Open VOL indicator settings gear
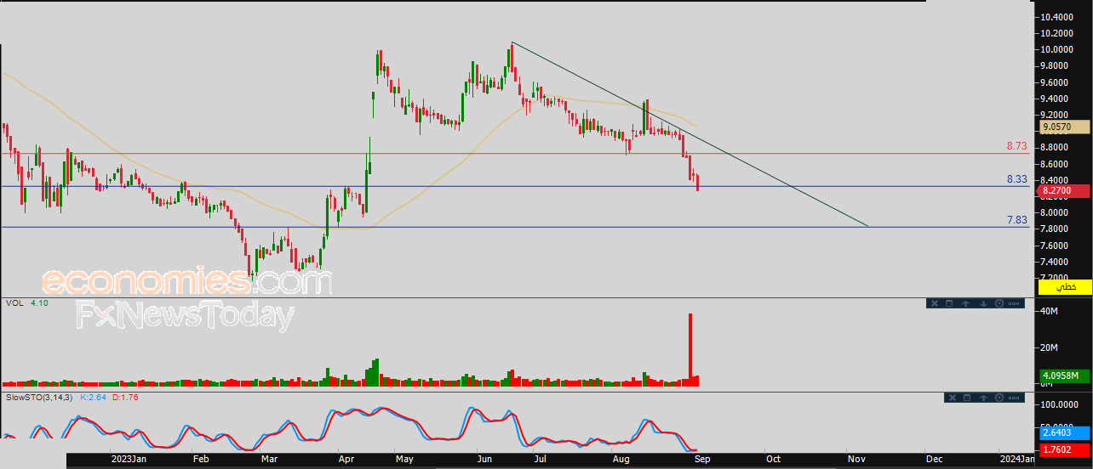 point(999,303)
